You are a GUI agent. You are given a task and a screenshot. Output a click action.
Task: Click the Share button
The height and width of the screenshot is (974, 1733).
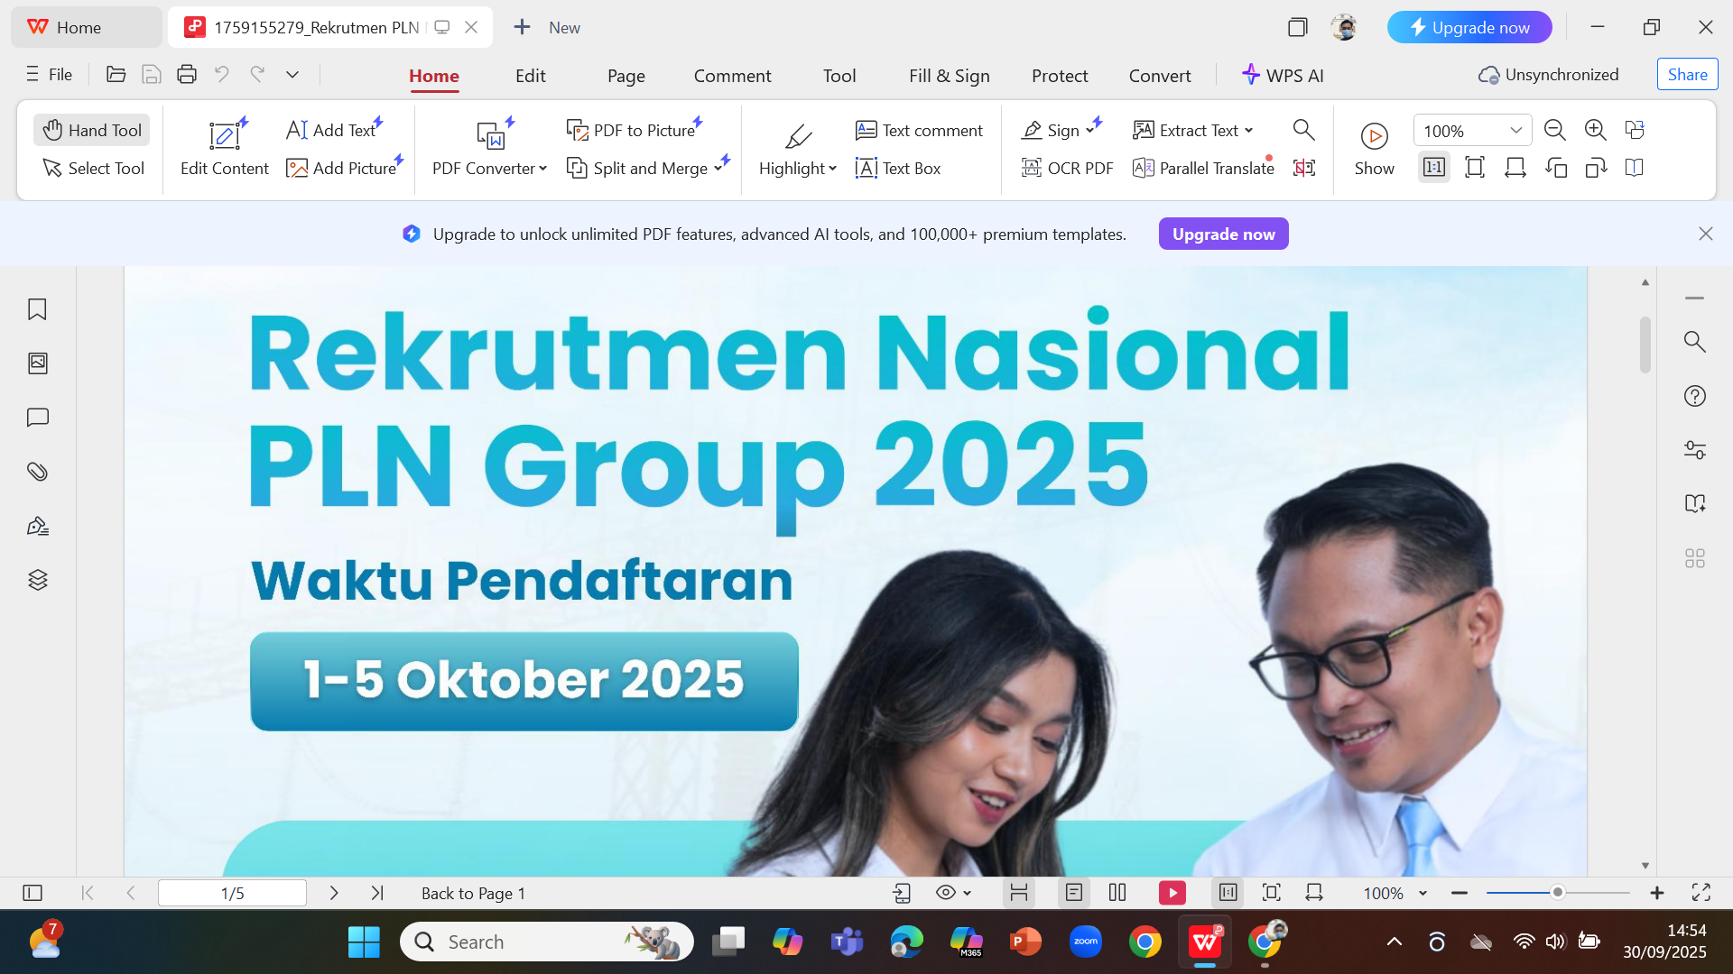point(1687,75)
